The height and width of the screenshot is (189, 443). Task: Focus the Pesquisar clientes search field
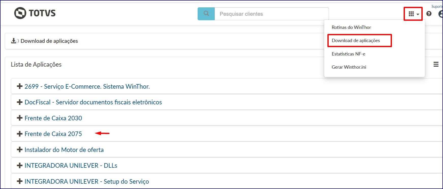pyautogui.click(x=272, y=14)
